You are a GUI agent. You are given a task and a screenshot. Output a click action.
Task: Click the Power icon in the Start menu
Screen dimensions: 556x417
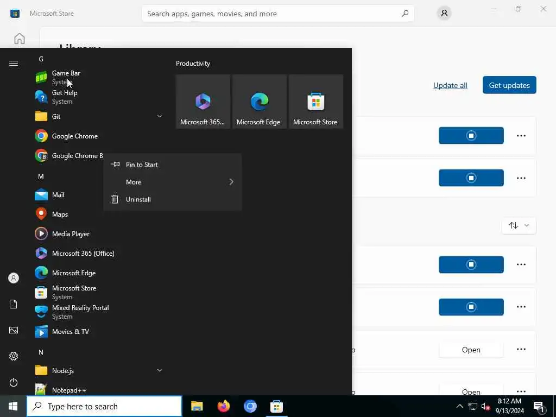tap(14, 382)
